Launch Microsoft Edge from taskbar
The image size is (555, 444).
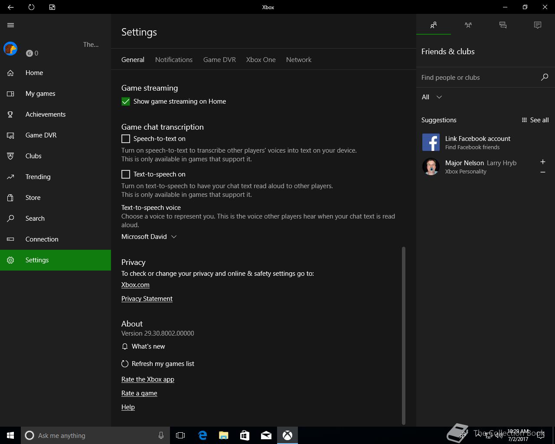(202, 435)
